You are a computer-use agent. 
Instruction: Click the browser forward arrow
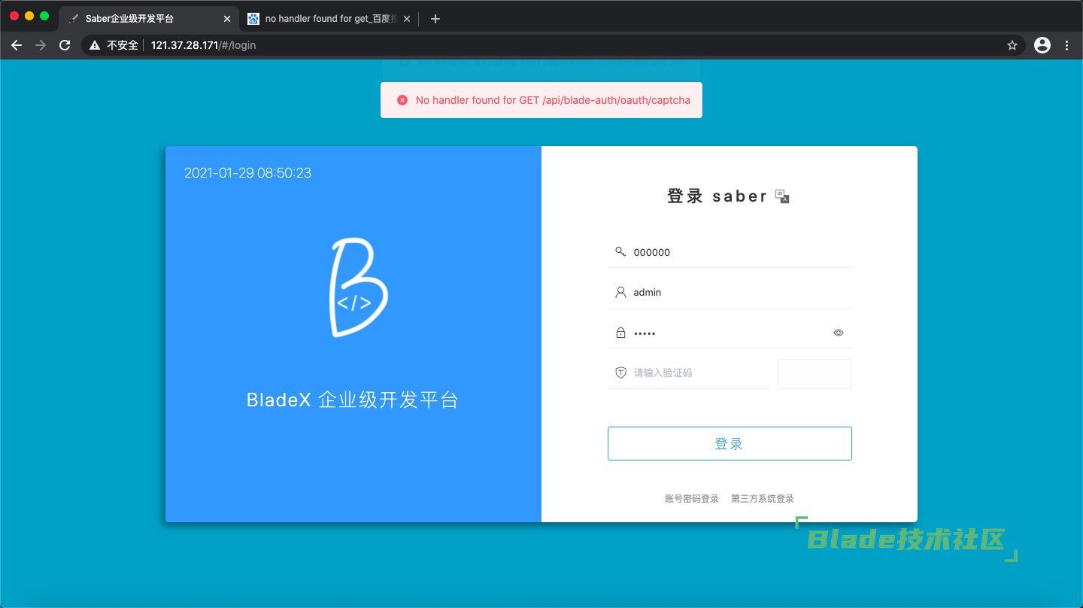click(x=41, y=45)
